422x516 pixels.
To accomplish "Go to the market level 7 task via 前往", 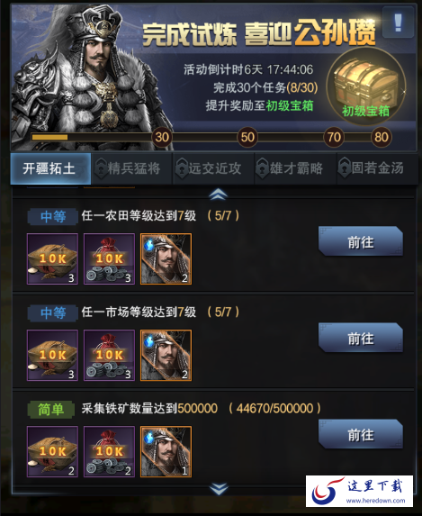I will 361,338.
